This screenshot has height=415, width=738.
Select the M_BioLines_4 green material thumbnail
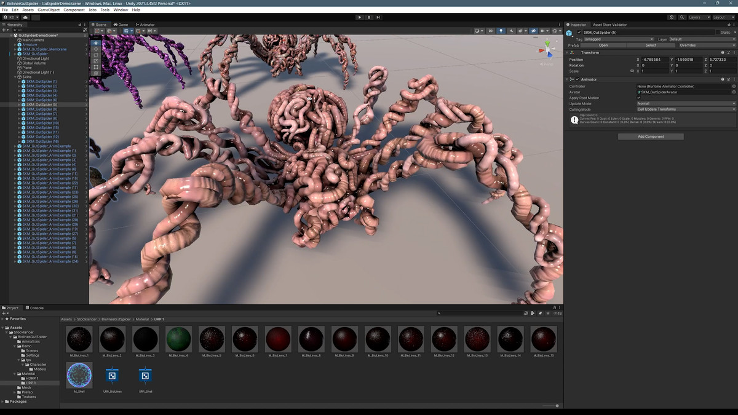(178, 339)
